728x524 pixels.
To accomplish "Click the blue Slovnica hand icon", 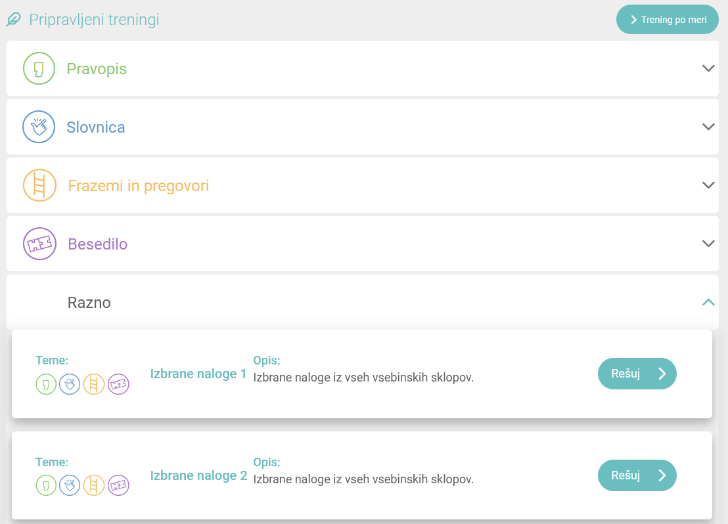I will point(39,127).
